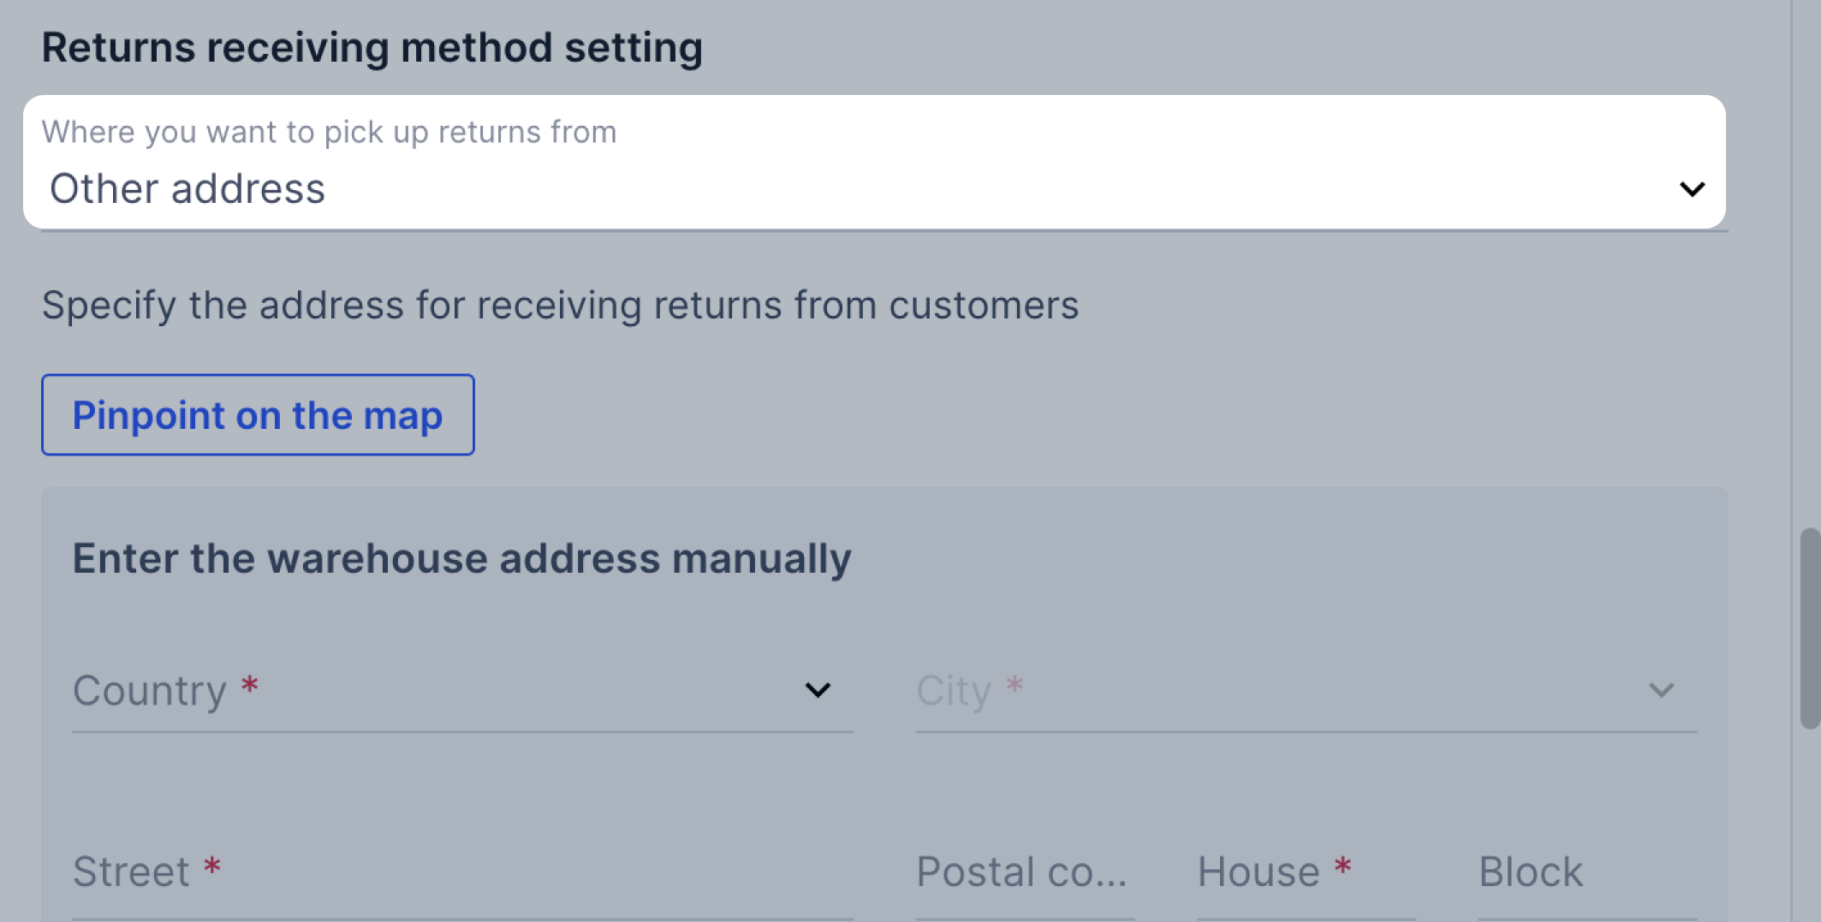Image resolution: width=1821 pixels, height=922 pixels.
Task: Focus the optional Block input field
Action: 1587,873
